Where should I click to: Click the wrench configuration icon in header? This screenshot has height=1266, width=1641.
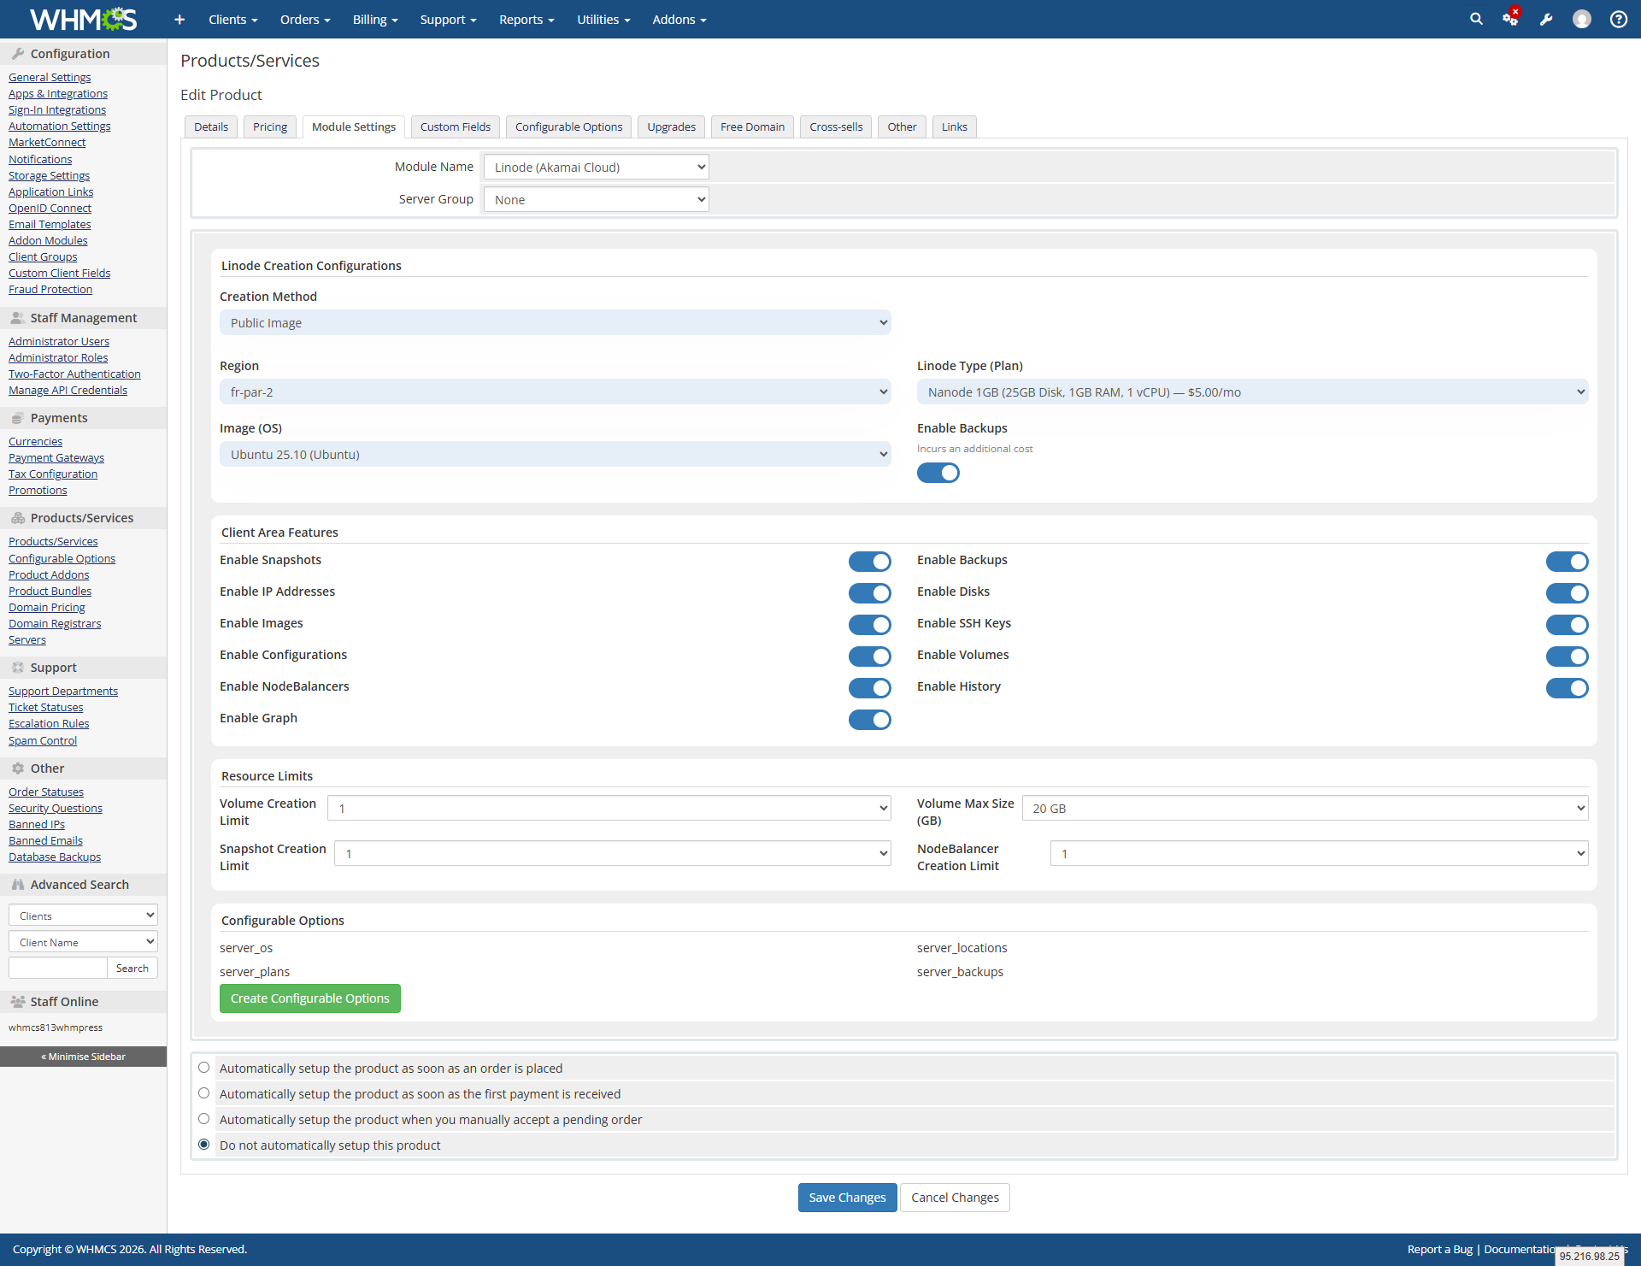tap(1546, 19)
